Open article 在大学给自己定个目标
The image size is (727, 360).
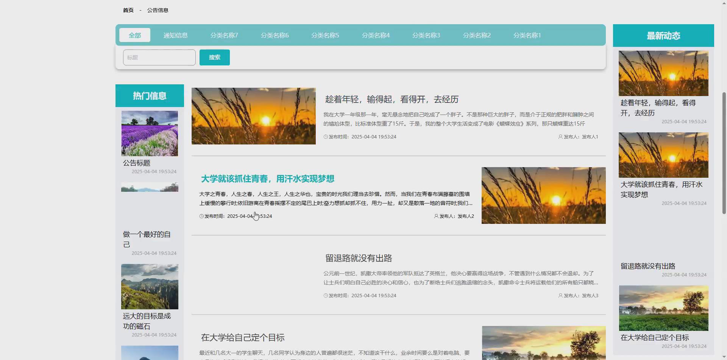(x=242, y=337)
